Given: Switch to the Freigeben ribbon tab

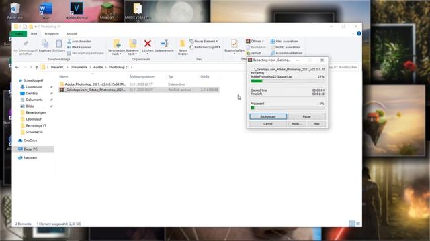Looking at the screenshot, I should pyautogui.click(x=52, y=34).
